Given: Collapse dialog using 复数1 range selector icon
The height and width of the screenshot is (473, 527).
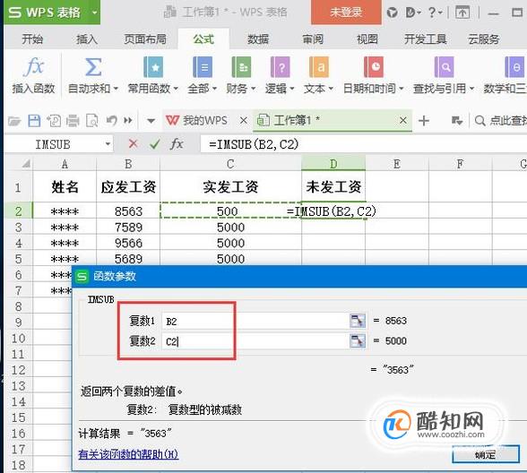Looking at the screenshot, I should point(358,321).
